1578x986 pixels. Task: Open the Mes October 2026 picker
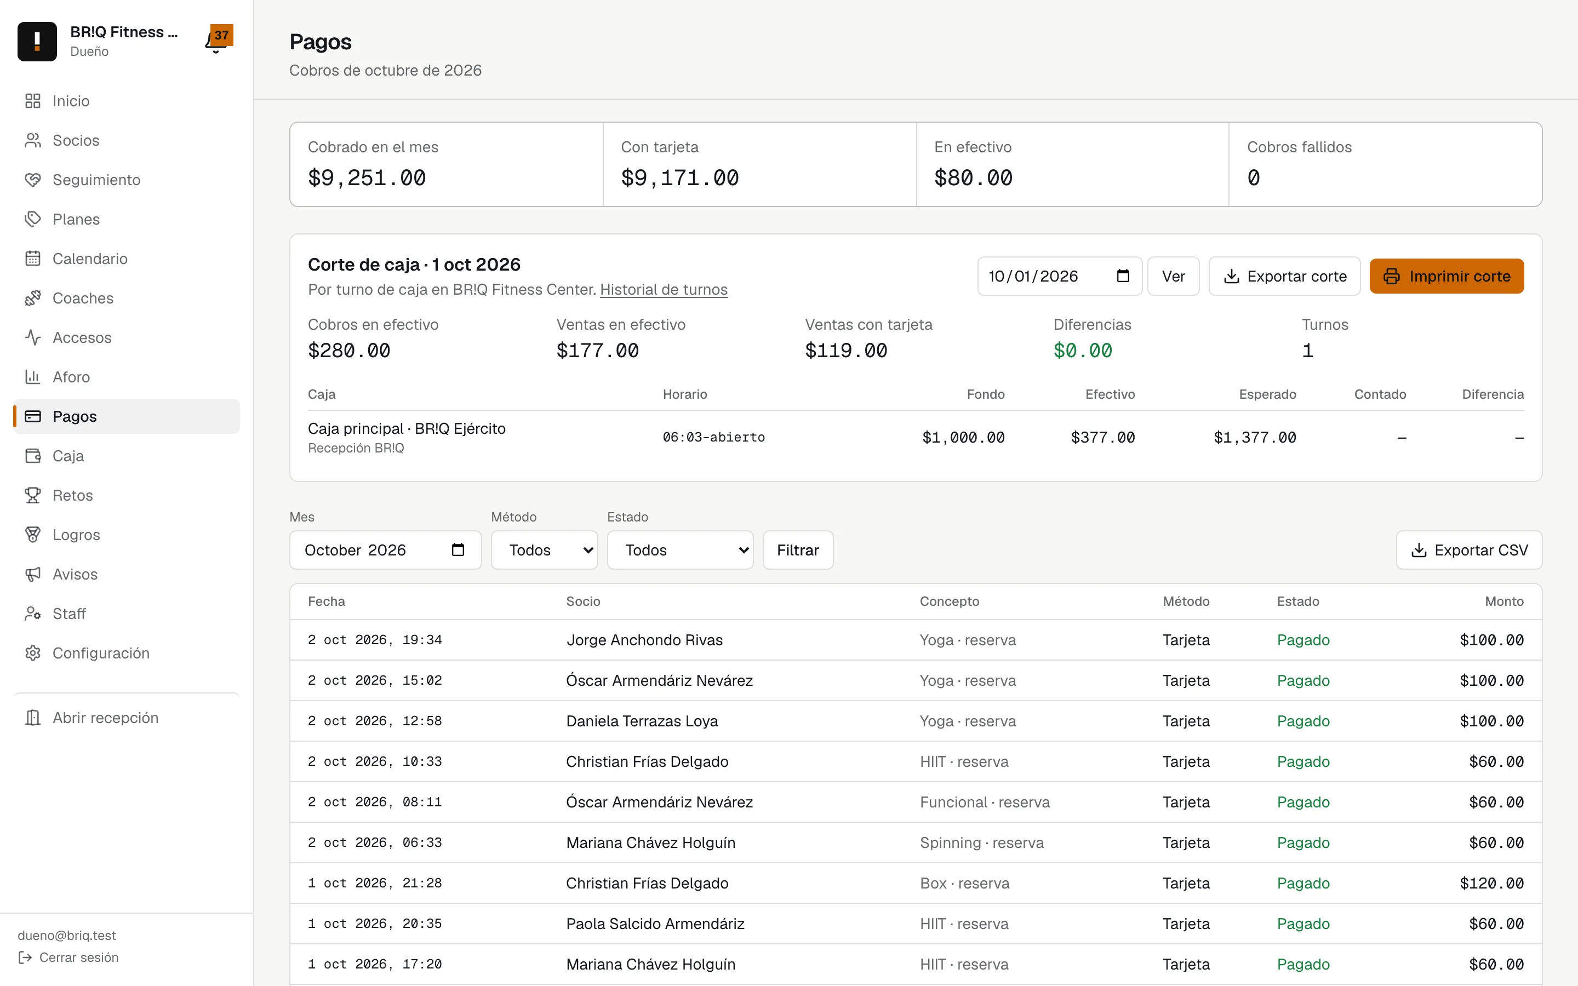tap(385, 550)
